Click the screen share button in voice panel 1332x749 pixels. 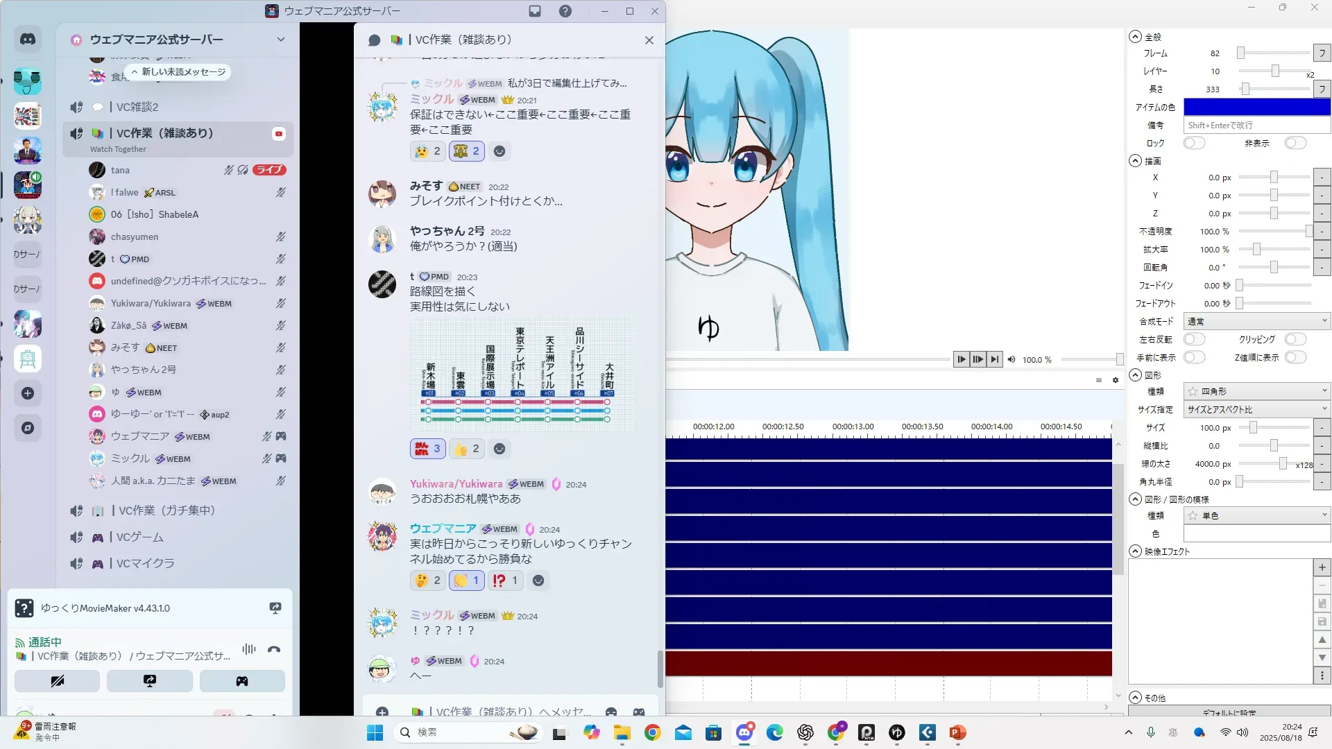tap(150, 681)
